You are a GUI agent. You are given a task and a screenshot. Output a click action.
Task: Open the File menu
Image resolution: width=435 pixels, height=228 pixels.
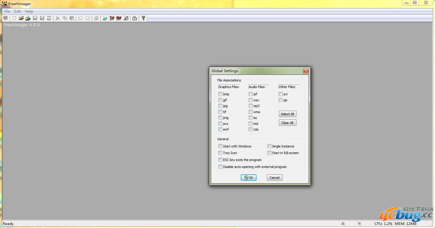coord(7,11)
